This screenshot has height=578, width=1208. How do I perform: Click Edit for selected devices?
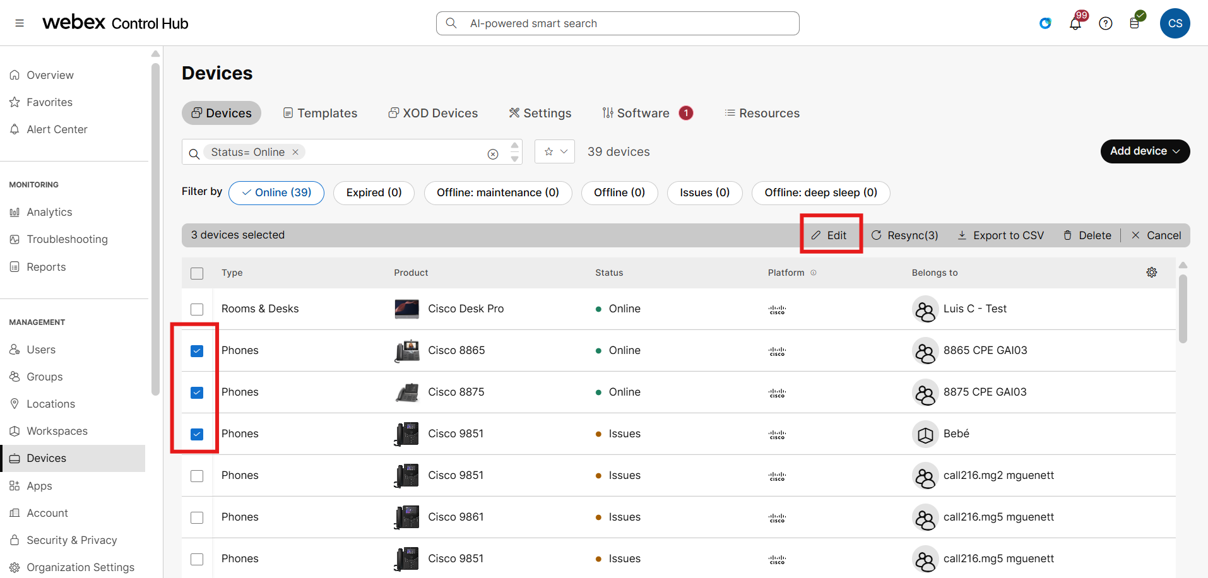click(829, 235)
